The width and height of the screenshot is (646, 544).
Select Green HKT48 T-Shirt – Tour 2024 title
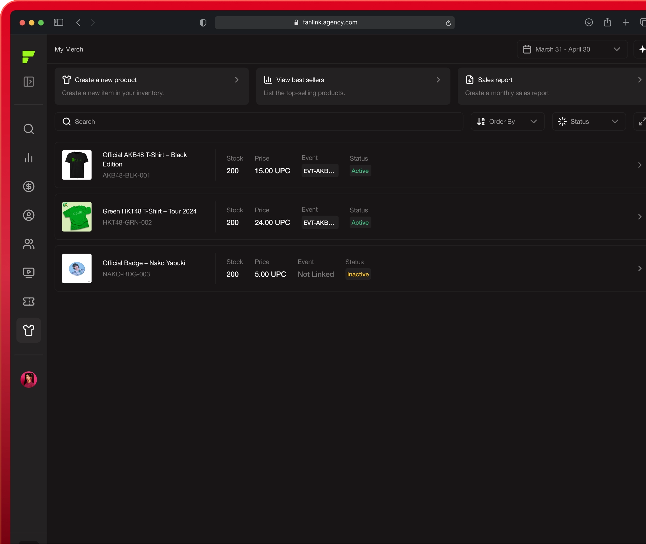click(x=149, y=211)
